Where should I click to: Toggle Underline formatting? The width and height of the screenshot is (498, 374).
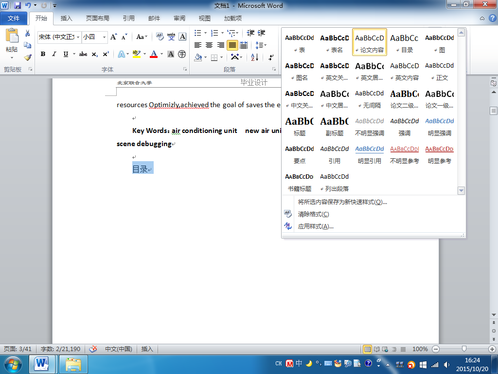pyautogui.click(x=66, y=54)
